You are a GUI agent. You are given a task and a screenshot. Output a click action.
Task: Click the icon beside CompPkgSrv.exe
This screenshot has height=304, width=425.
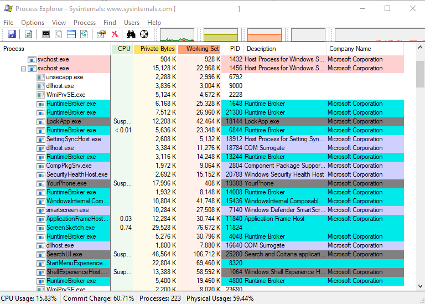[x=41, y=166]
